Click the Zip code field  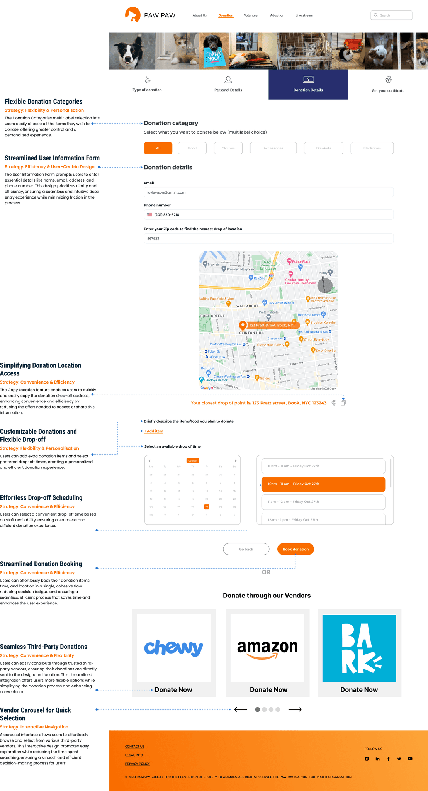269,238
